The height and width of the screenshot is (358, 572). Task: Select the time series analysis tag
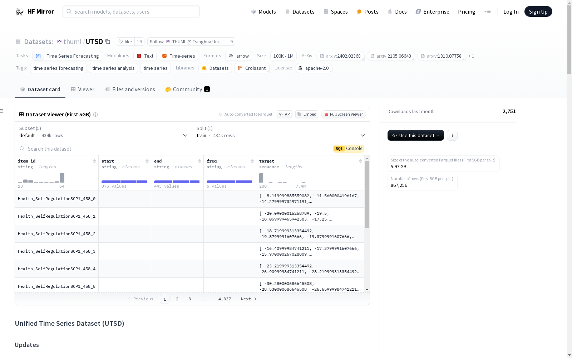[x=113, y=68]
